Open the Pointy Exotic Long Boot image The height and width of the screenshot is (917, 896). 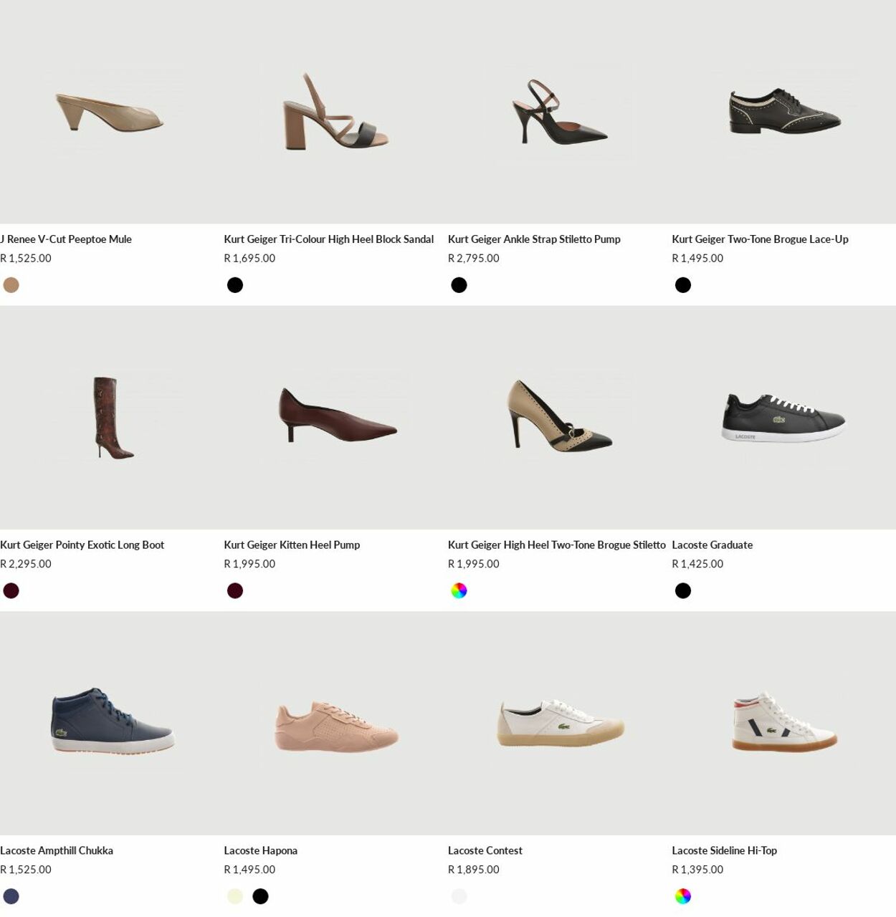click(x=112, y=418)
